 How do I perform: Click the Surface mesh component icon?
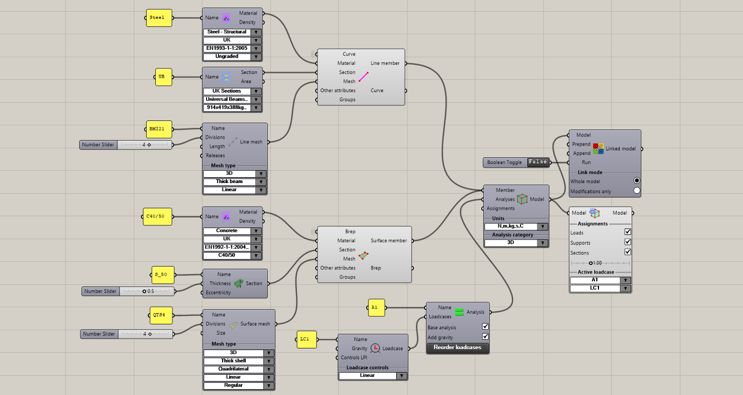pyautogui.click(x=234, y=324)
